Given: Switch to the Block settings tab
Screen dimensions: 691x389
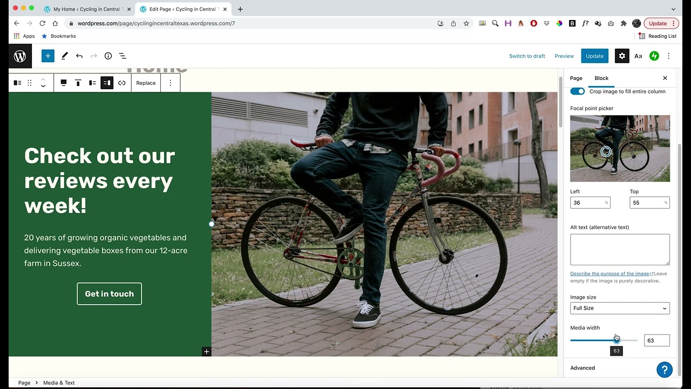Looking at the screenshot, I should [x=601, y=78].
